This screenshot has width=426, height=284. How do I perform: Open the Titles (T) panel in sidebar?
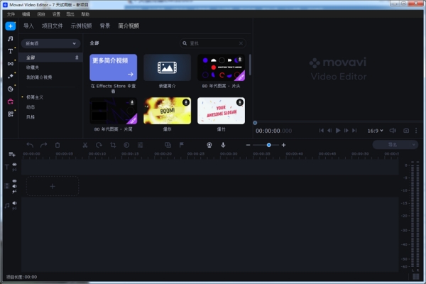point(11,51)
